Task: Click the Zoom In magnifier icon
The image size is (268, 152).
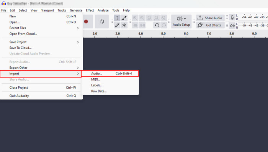Action: [135, 18]
